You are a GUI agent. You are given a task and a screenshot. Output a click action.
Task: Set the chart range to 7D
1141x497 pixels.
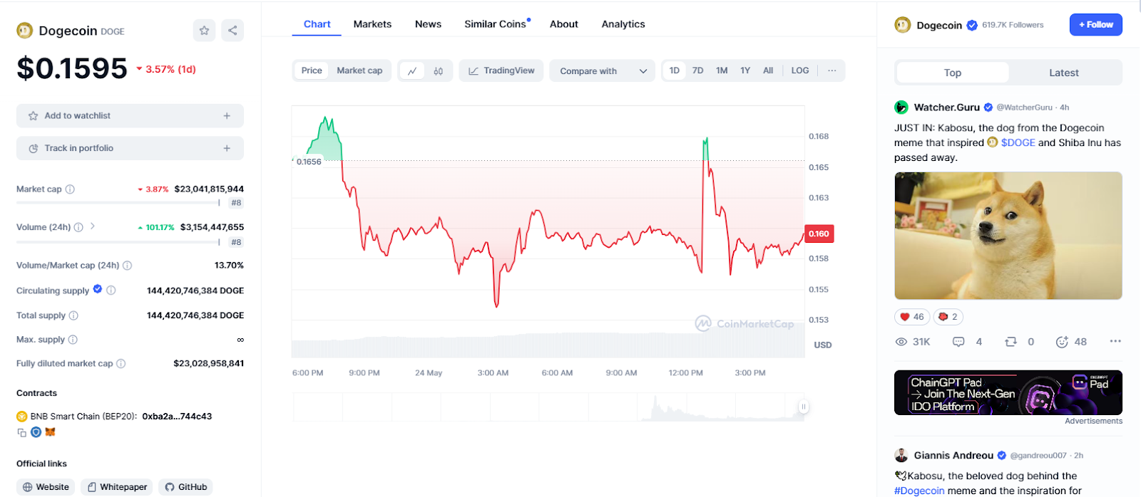click(x=698, y=70)
